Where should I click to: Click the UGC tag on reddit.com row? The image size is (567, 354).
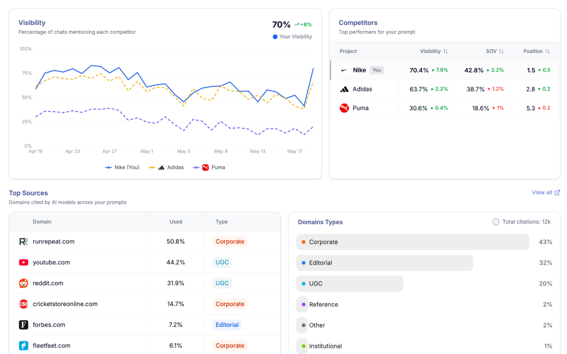(x=222, y=283)
